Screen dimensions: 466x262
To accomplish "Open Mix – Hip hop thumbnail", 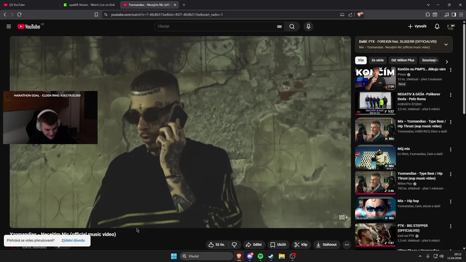I will (375, 210).
